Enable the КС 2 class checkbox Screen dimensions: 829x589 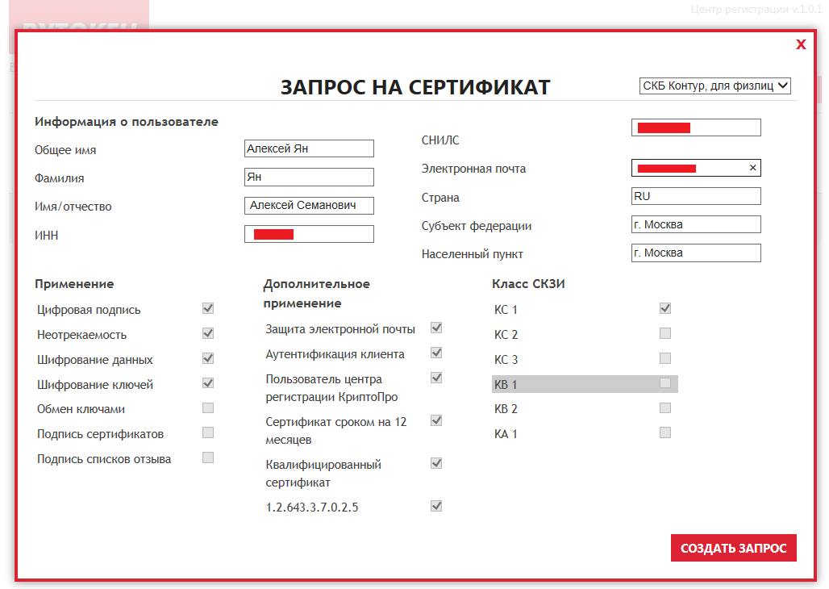point(664,332)
